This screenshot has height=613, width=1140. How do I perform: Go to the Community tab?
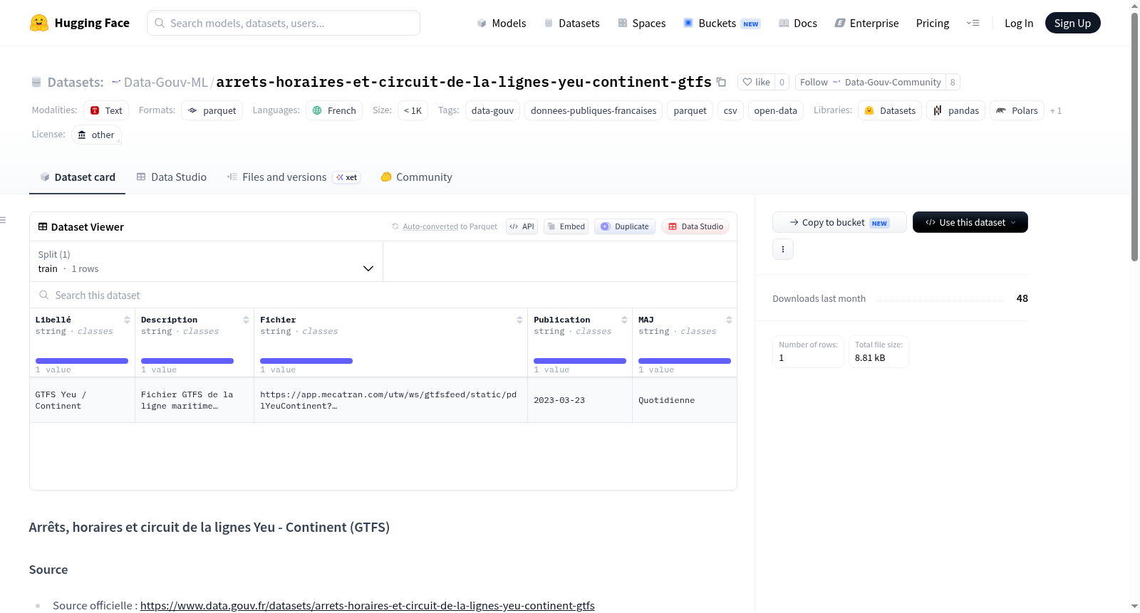[x=416, y=177]
